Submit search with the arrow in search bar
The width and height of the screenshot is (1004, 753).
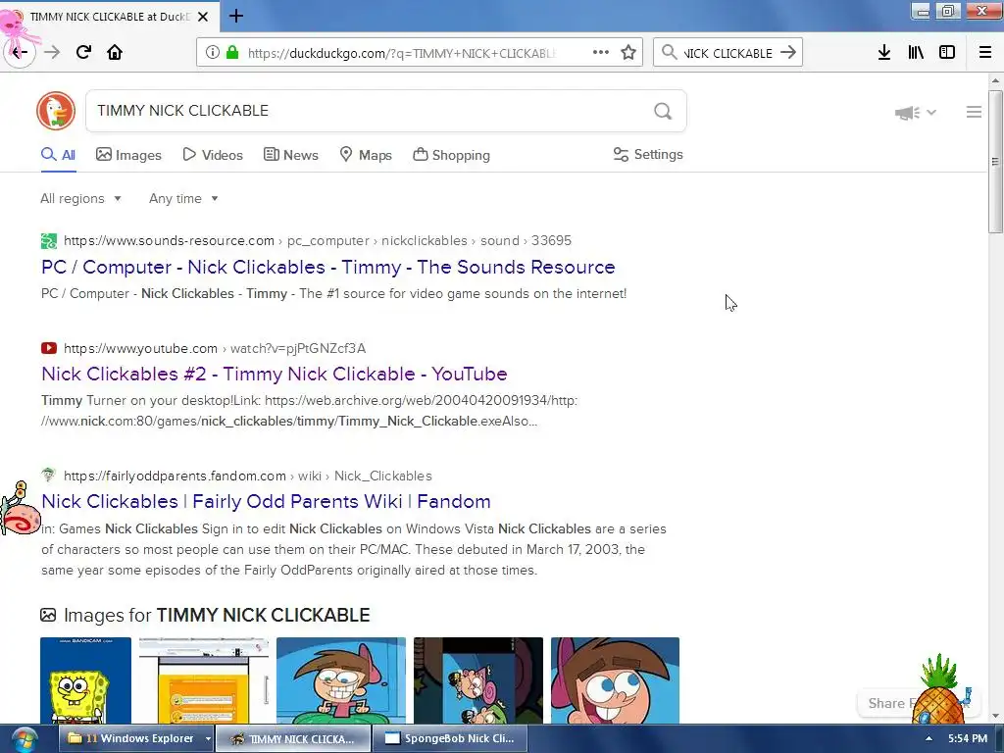pos(788,53)
